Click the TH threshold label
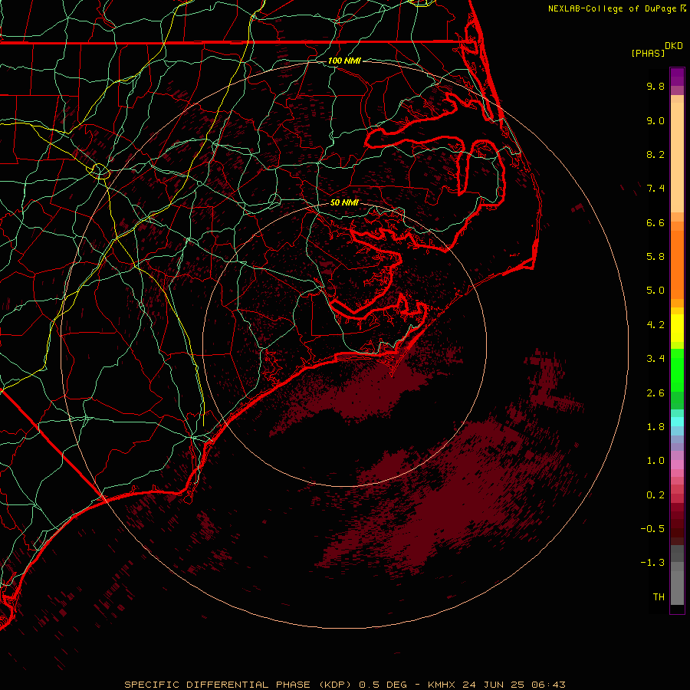 (659, 597)
